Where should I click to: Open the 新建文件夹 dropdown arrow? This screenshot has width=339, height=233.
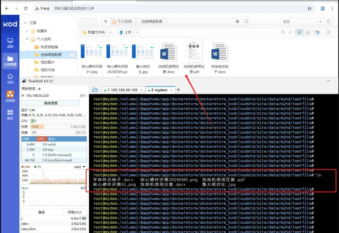111,32
